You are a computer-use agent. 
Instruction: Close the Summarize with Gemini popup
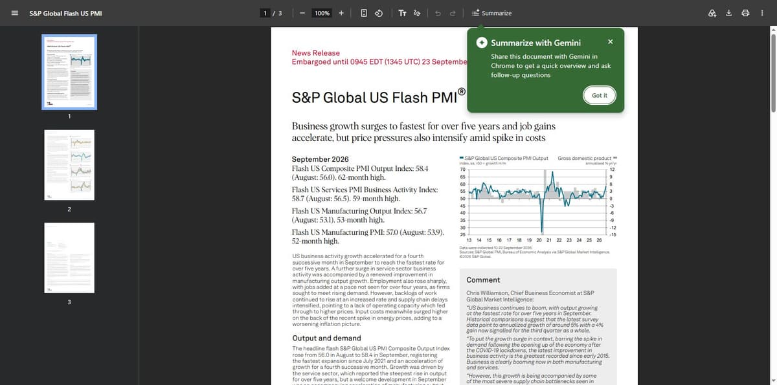click(x=611, y=41)
